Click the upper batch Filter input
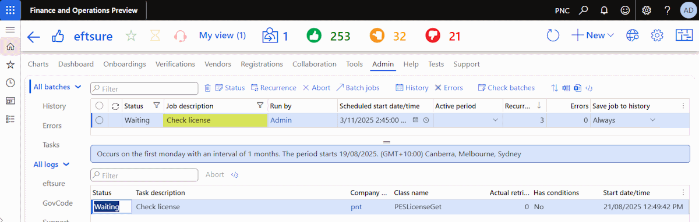The width and height of the screenshot is (699, 222). pos(144,88)
